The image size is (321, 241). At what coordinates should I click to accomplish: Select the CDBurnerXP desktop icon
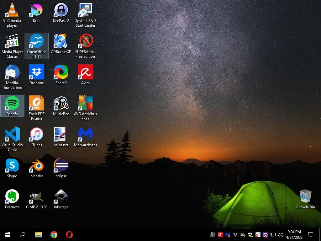click(x=61, y=44)
